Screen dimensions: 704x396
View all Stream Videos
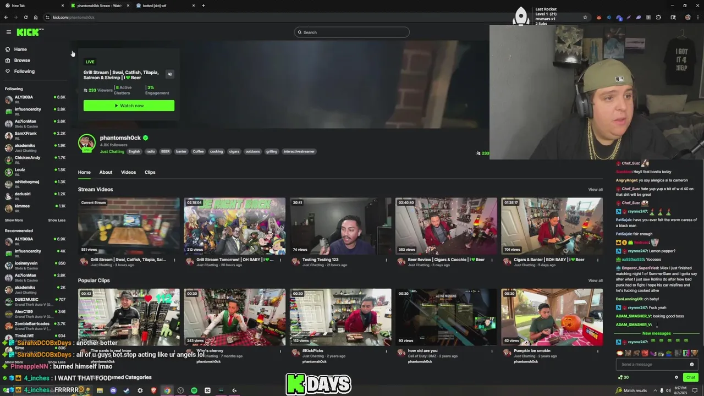point(595,190)
